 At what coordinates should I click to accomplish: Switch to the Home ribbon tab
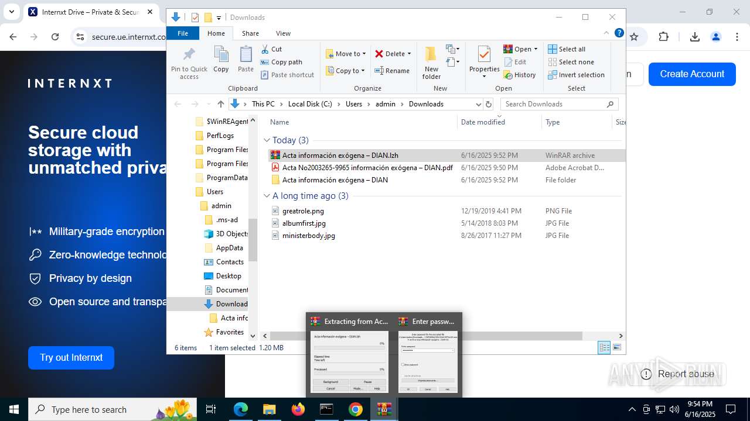pos(216,33)
